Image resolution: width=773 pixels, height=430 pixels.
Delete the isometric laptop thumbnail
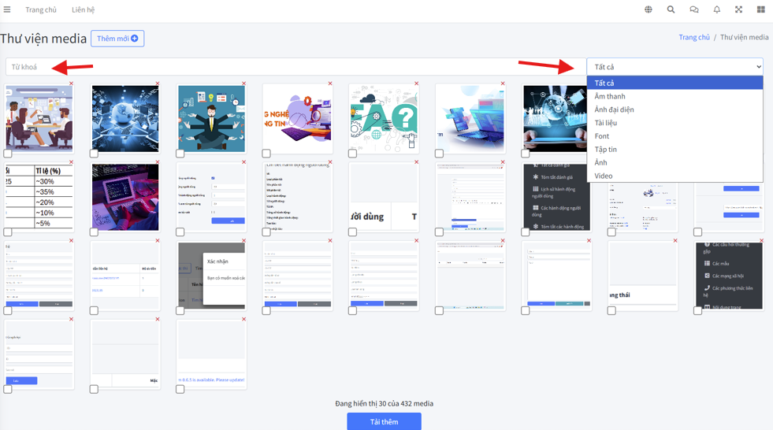click(x=503, y=83)
